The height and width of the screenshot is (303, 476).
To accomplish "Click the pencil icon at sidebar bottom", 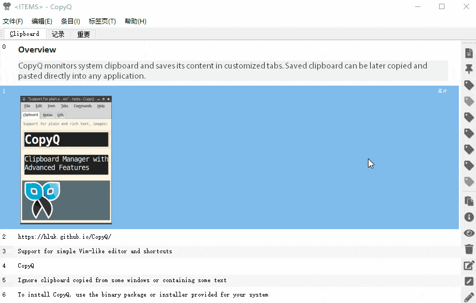I will click(469, 297).
